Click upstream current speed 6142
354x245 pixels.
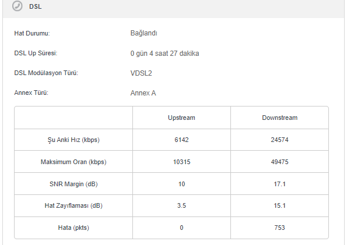coord(181,140)
